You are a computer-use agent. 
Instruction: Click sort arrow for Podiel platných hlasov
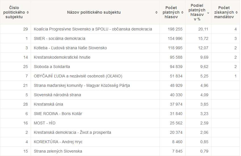point(208,13)
